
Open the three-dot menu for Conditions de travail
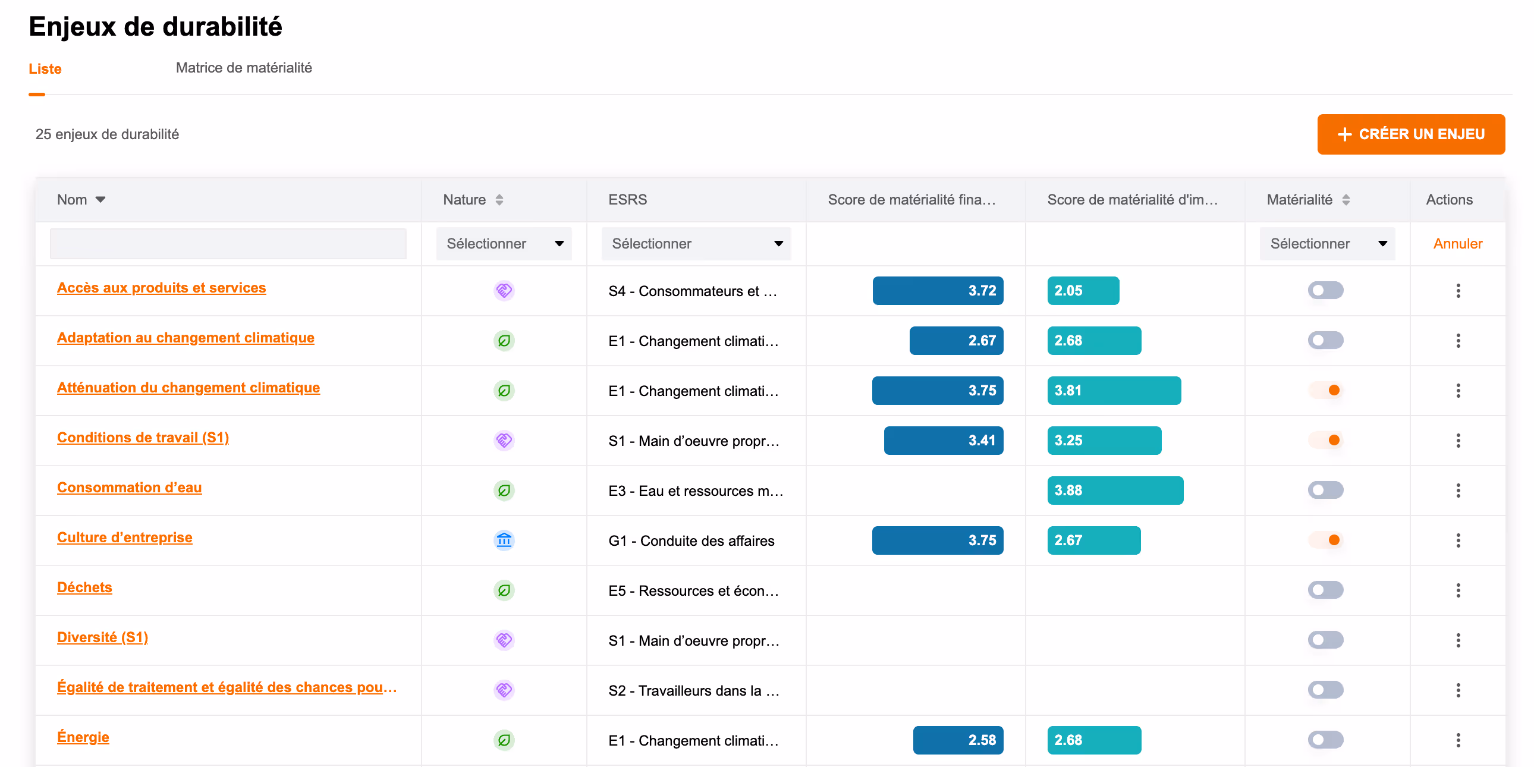pyautogui.click(x=1458, y=441)
